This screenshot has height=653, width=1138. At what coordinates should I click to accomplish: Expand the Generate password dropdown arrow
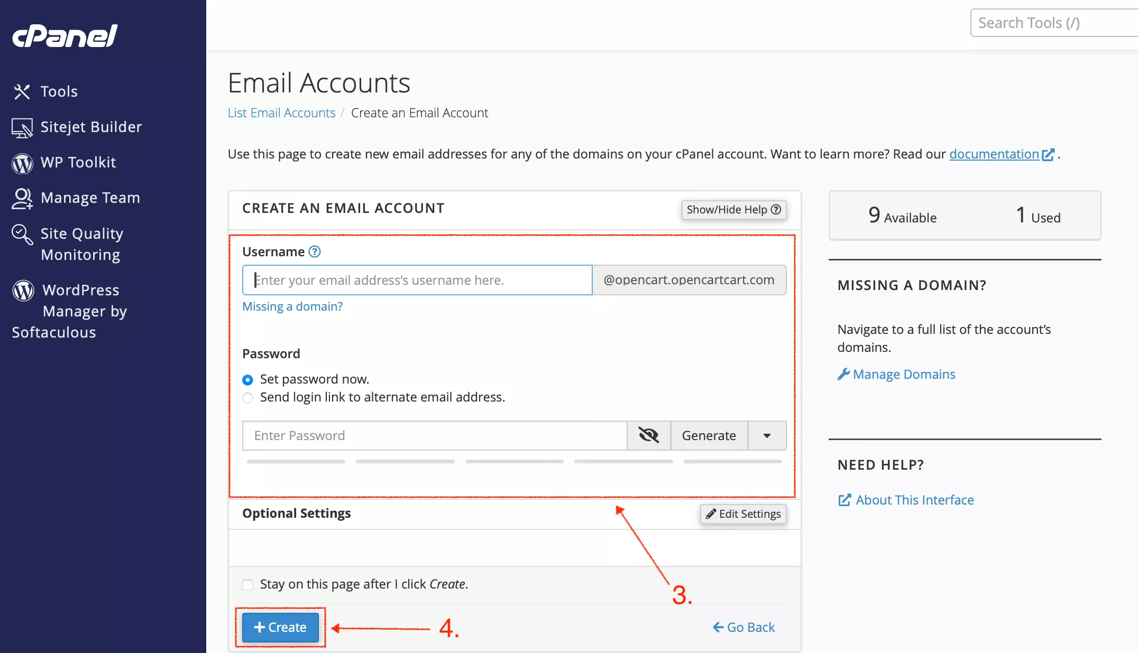click(x=767, y=435)
